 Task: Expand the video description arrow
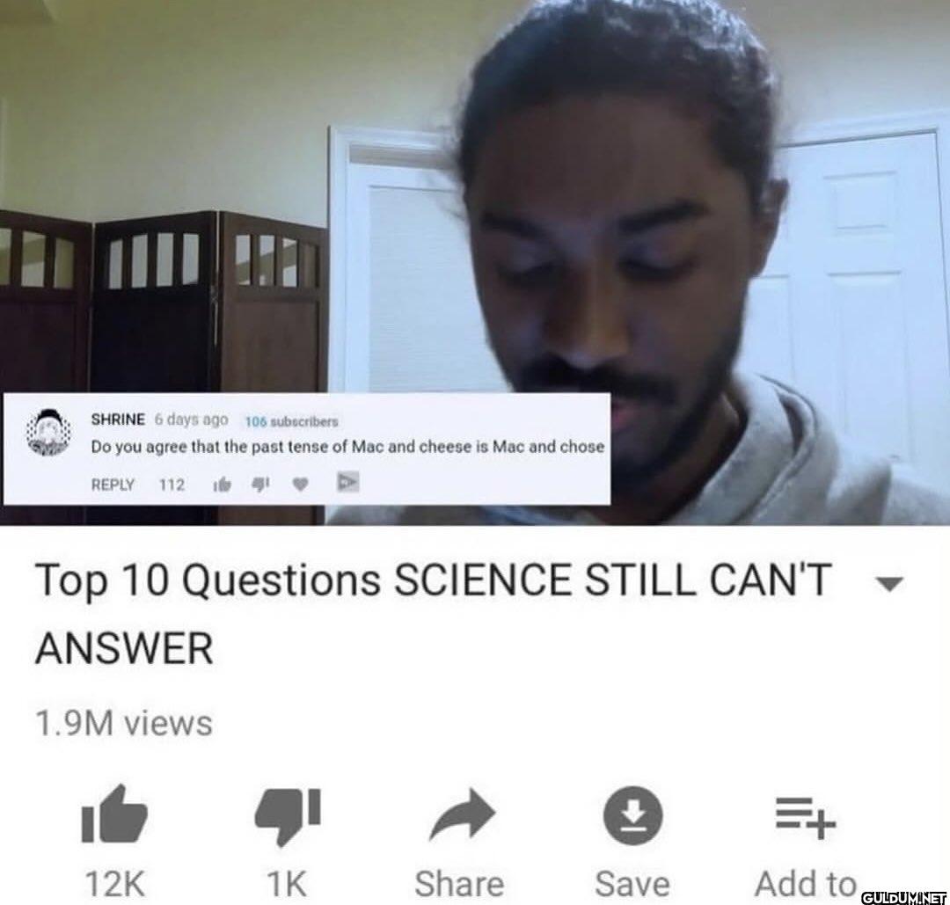[889, 584]
